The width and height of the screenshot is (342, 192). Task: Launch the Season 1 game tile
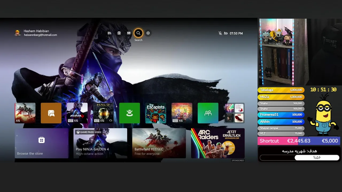(x=25, y=113)
